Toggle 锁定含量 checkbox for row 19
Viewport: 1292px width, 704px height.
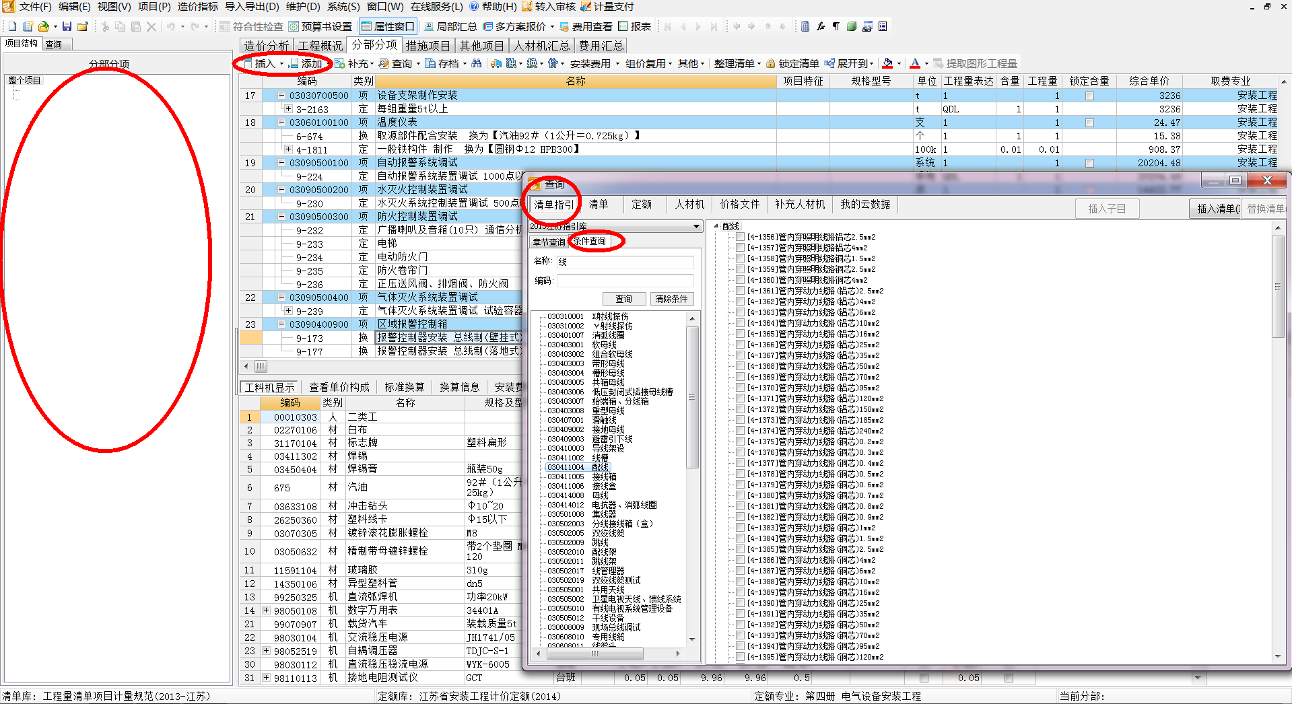(1089, 163)
